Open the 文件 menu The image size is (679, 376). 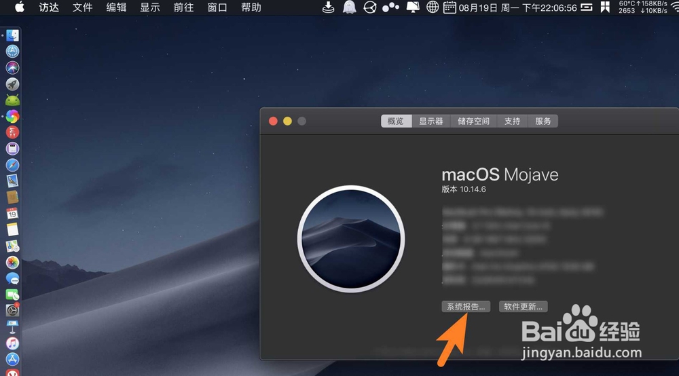point(83,7)
